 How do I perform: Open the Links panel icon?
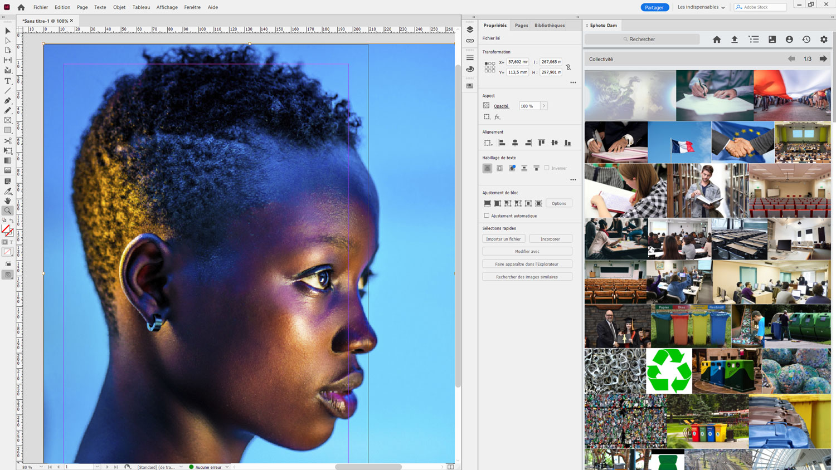pos(470,41)
